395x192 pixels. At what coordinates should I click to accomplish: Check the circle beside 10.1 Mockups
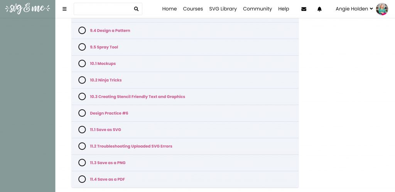pyautogui.click(x=82, y=64)
